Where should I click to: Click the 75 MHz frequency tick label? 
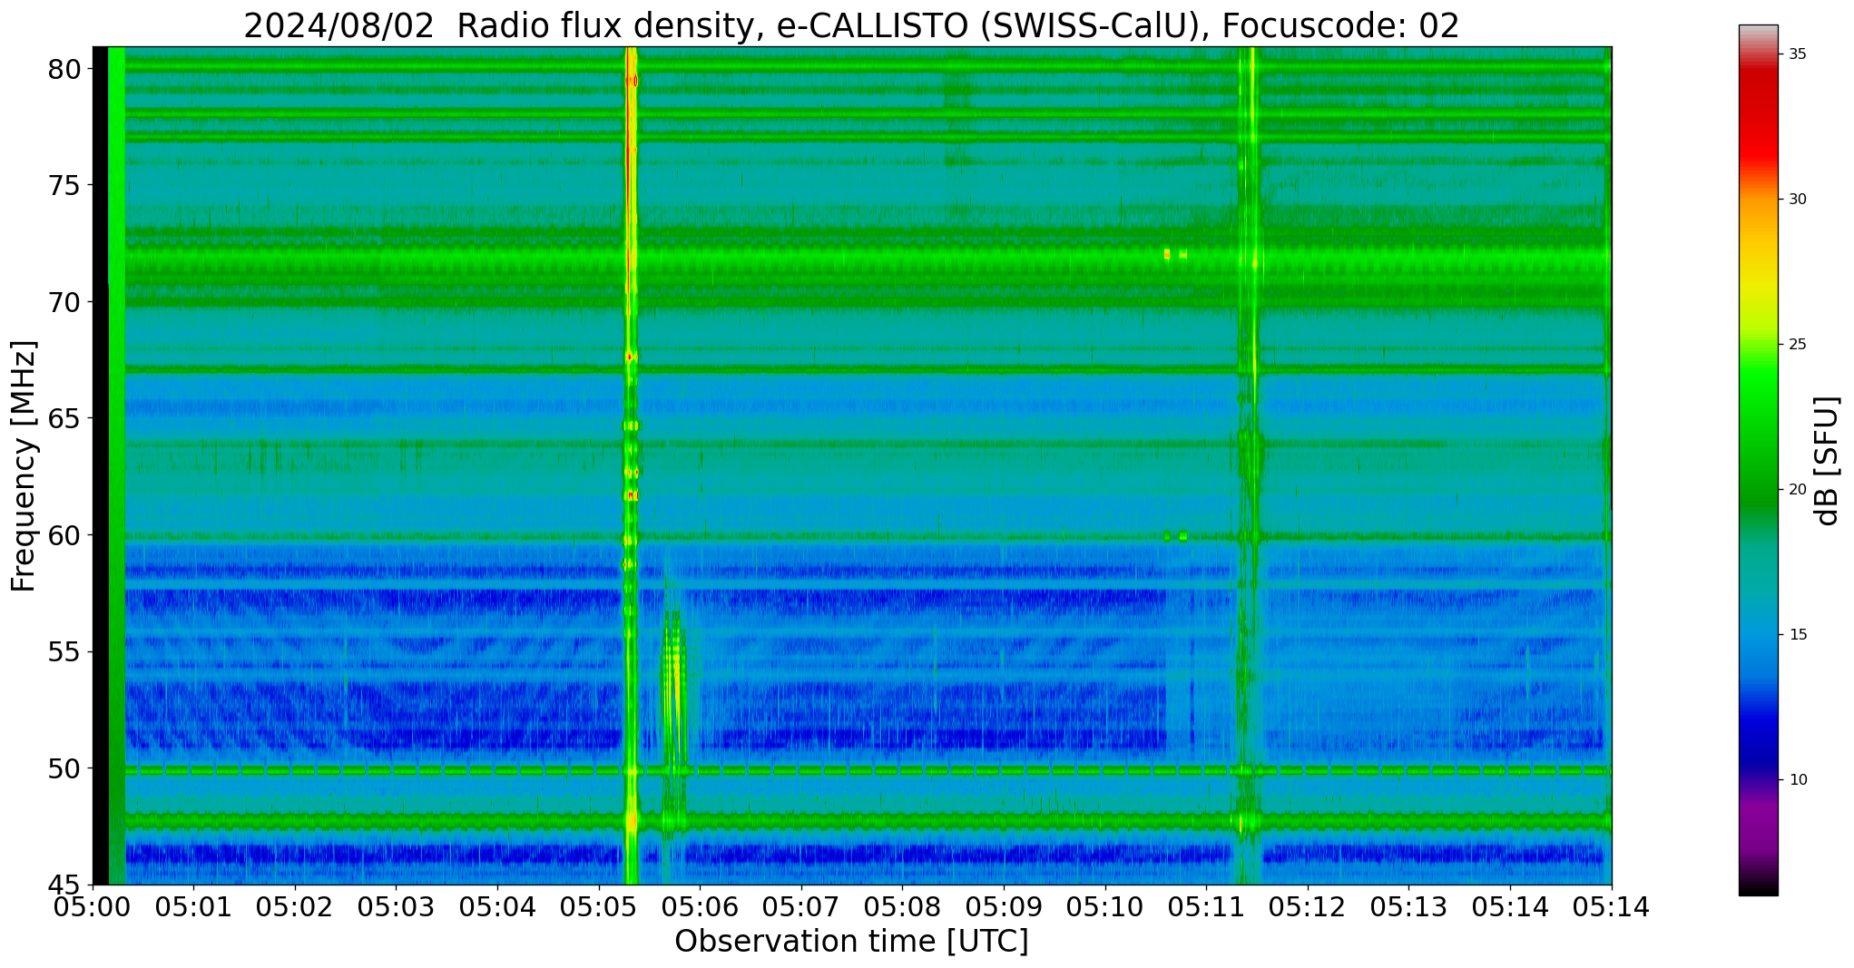(x=65, y=186)
